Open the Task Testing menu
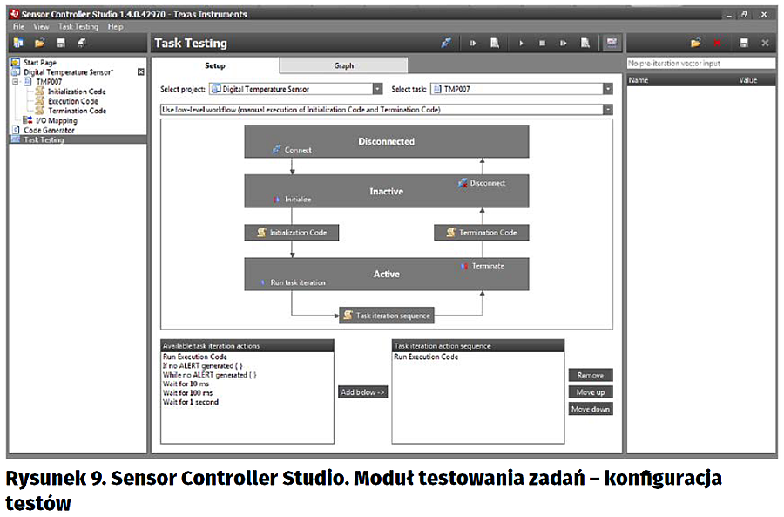The width and height of the screenshot is (784, 517). coord(78,27)
